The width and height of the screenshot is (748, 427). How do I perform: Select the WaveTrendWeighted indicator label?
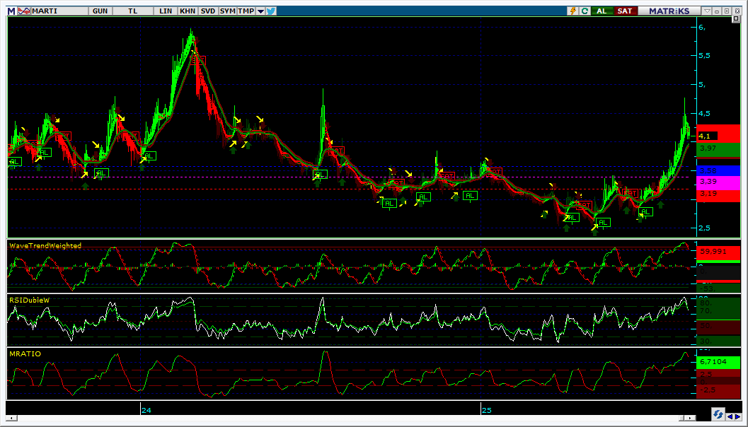45,245
